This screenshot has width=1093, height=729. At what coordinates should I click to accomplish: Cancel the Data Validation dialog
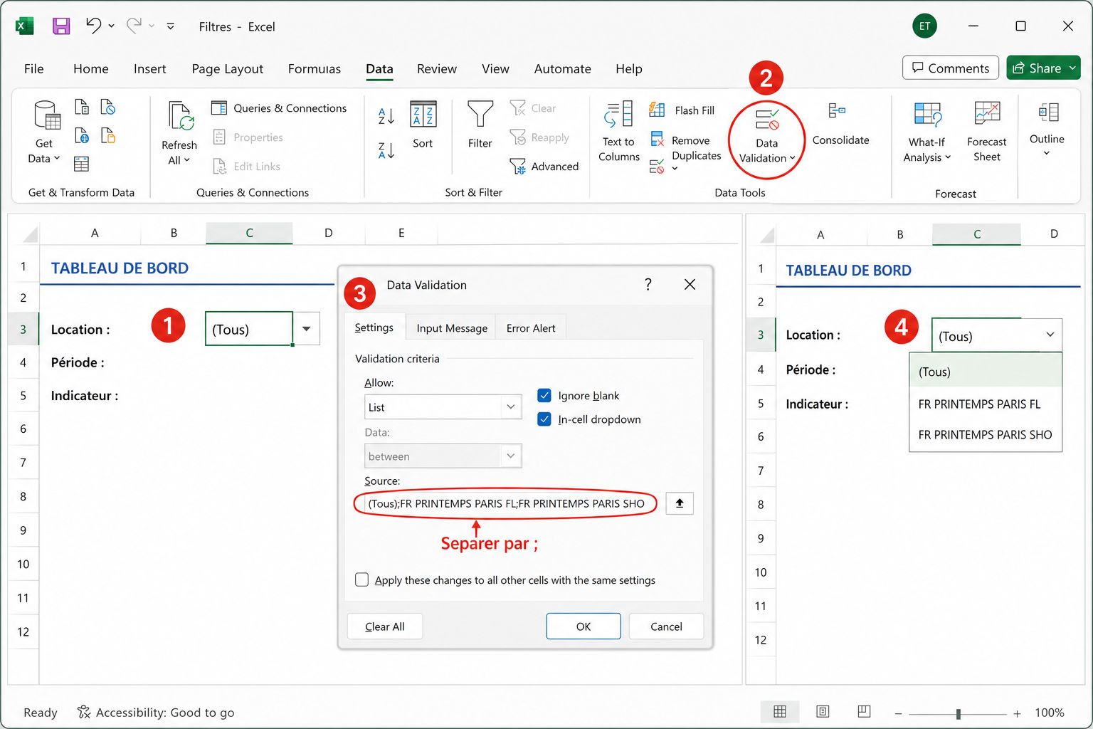coord(666,626)
